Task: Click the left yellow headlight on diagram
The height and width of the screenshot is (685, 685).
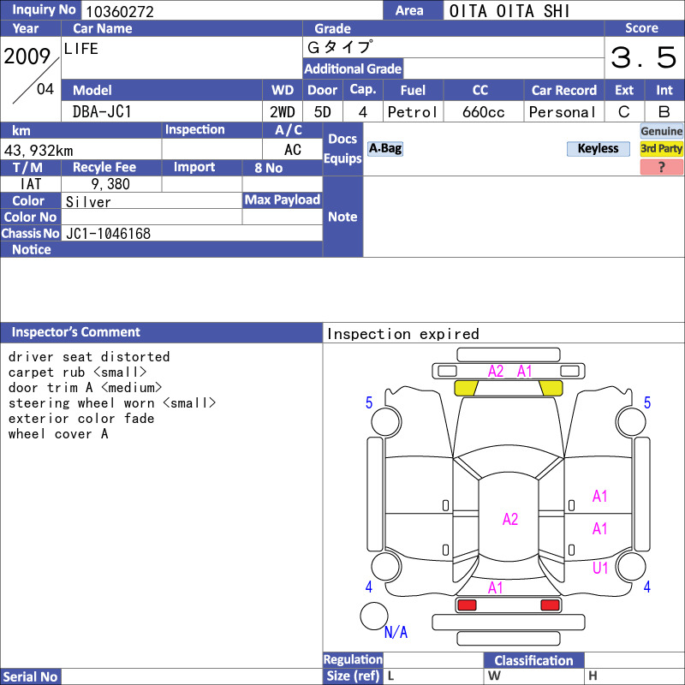Action: [466, 388]
